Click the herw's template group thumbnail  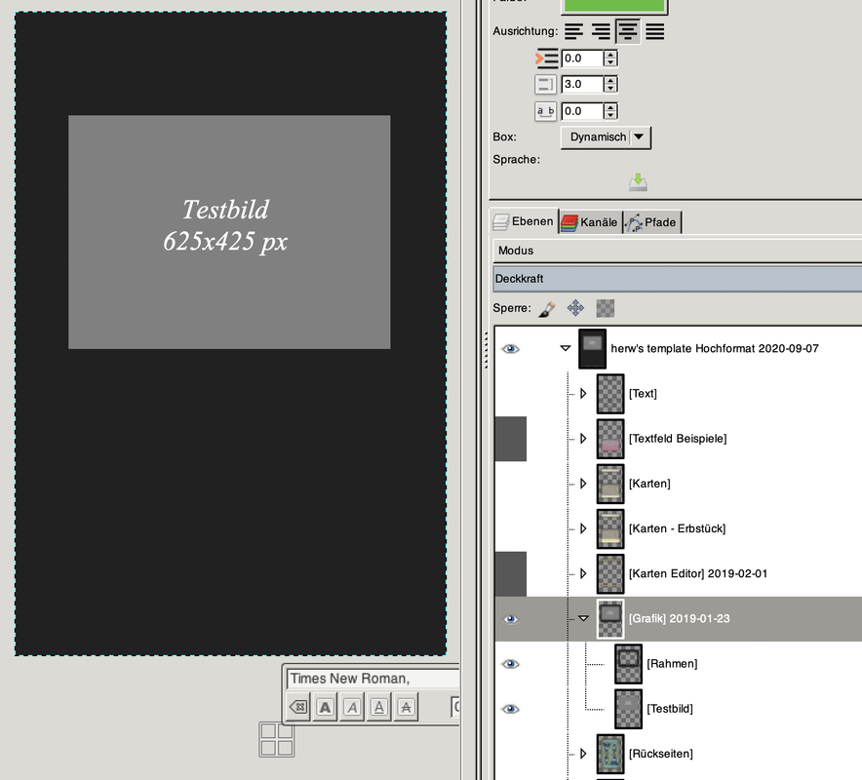click(592, 348)
